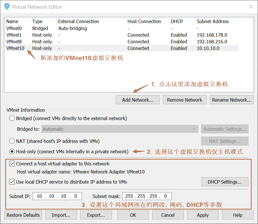Click the Help button

click(238, 215)
